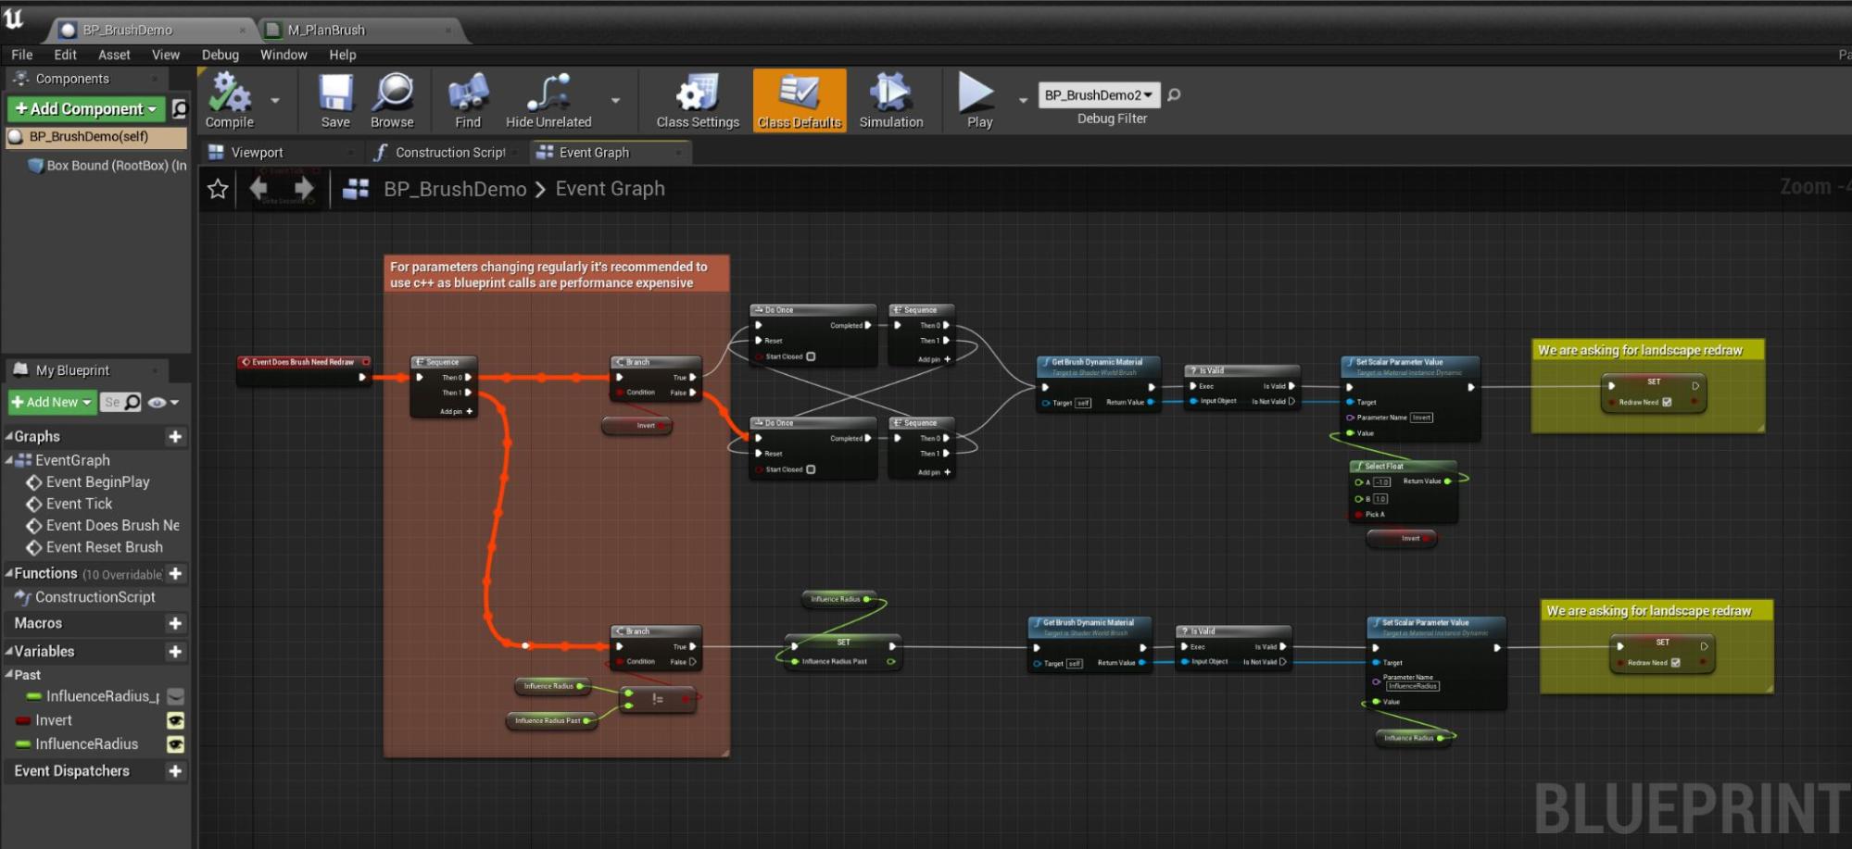Click the Compile blueprint icon
Viewport: 1852px width, 849px height.
click(229, 94)
